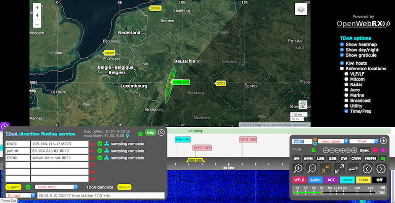Click the yellow Rerun button
The width and height of the screenshot is (395, 203).
point(125,187)
